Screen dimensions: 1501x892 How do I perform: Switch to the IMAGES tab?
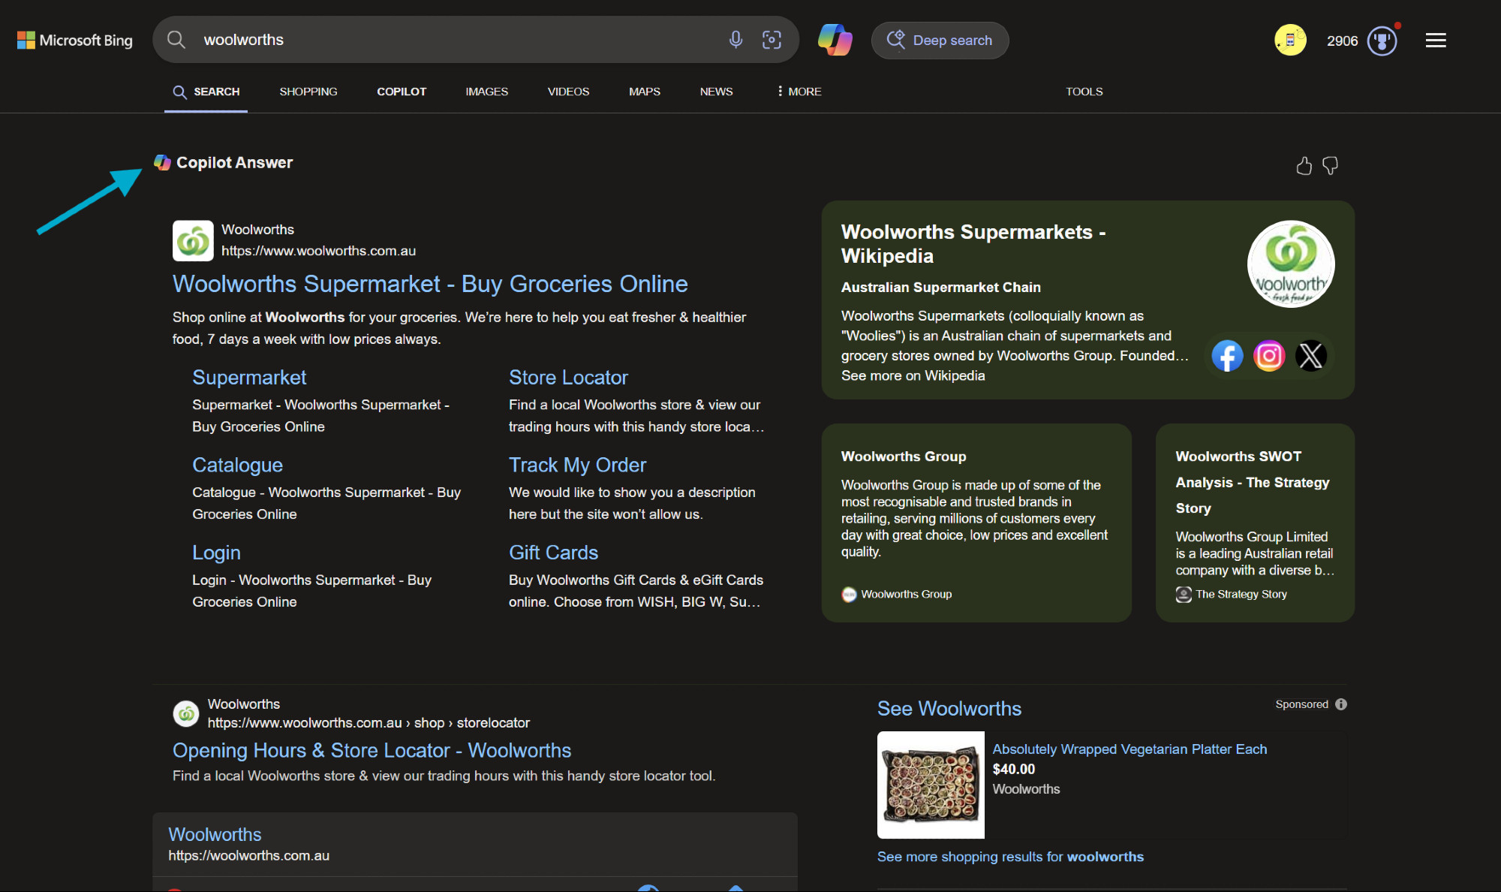click(x=486, y=92)
